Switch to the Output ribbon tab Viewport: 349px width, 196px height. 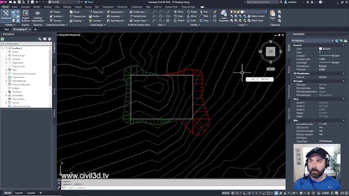[78, 7]
